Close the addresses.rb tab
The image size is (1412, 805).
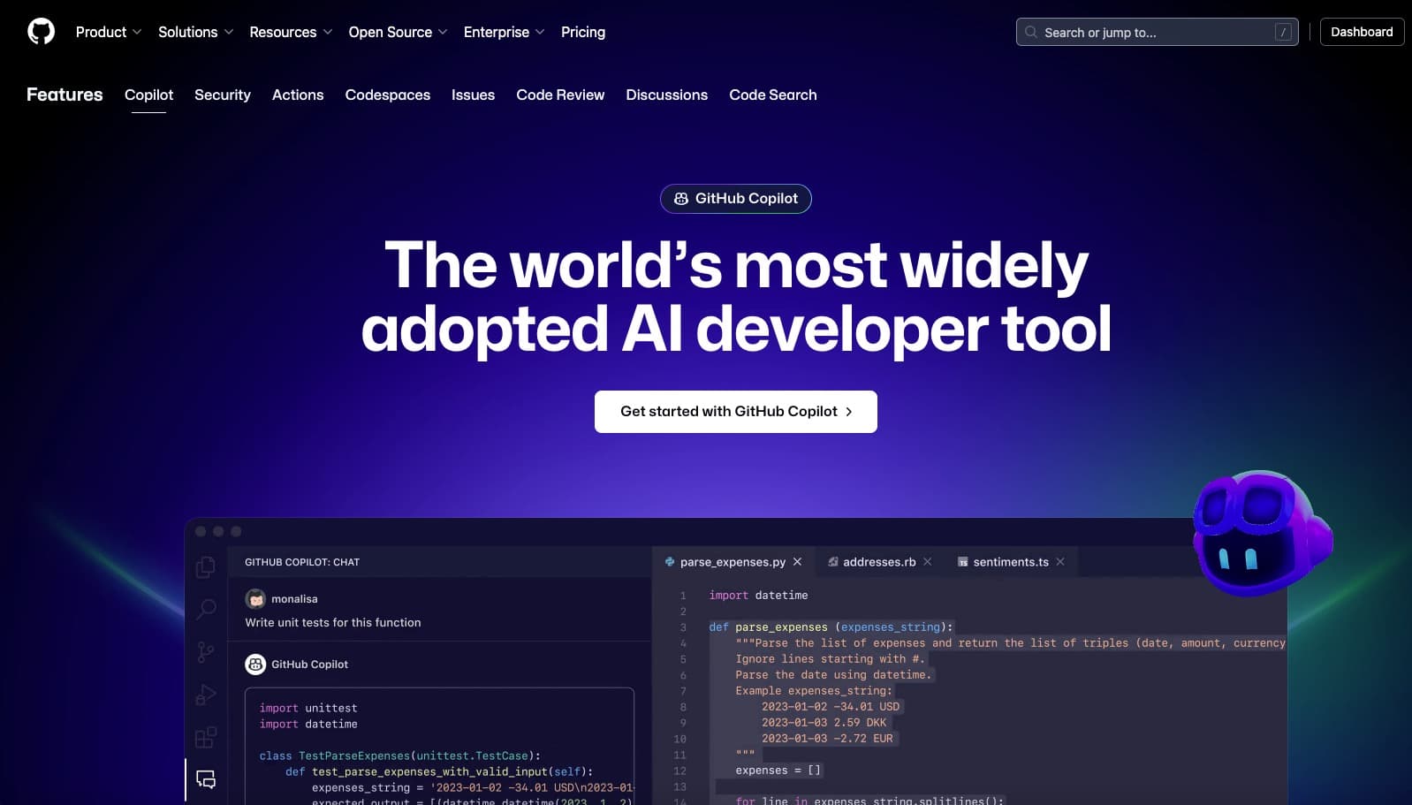pos(927,562)
